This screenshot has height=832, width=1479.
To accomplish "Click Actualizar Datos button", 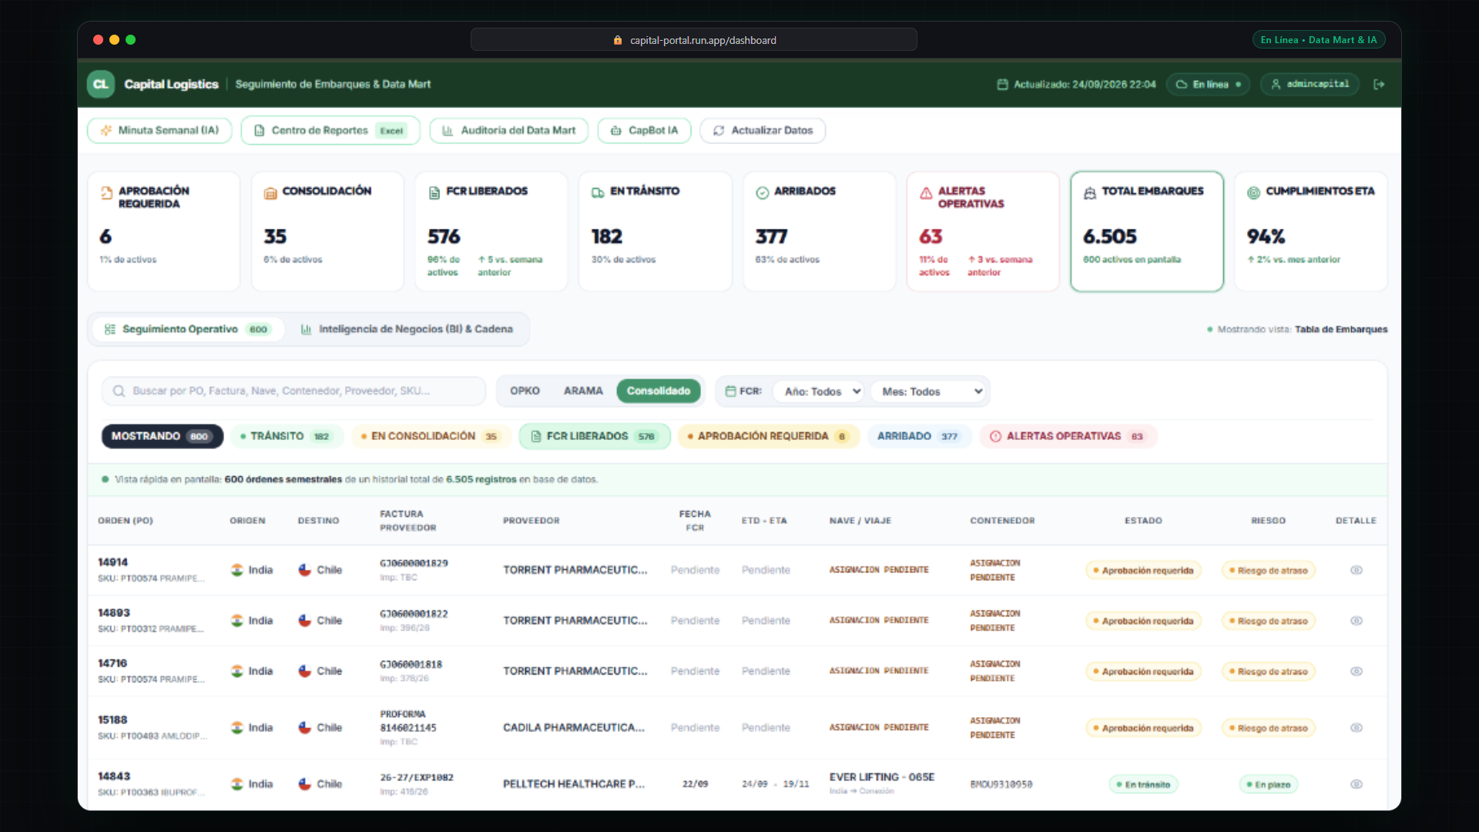I will point(763,131).
